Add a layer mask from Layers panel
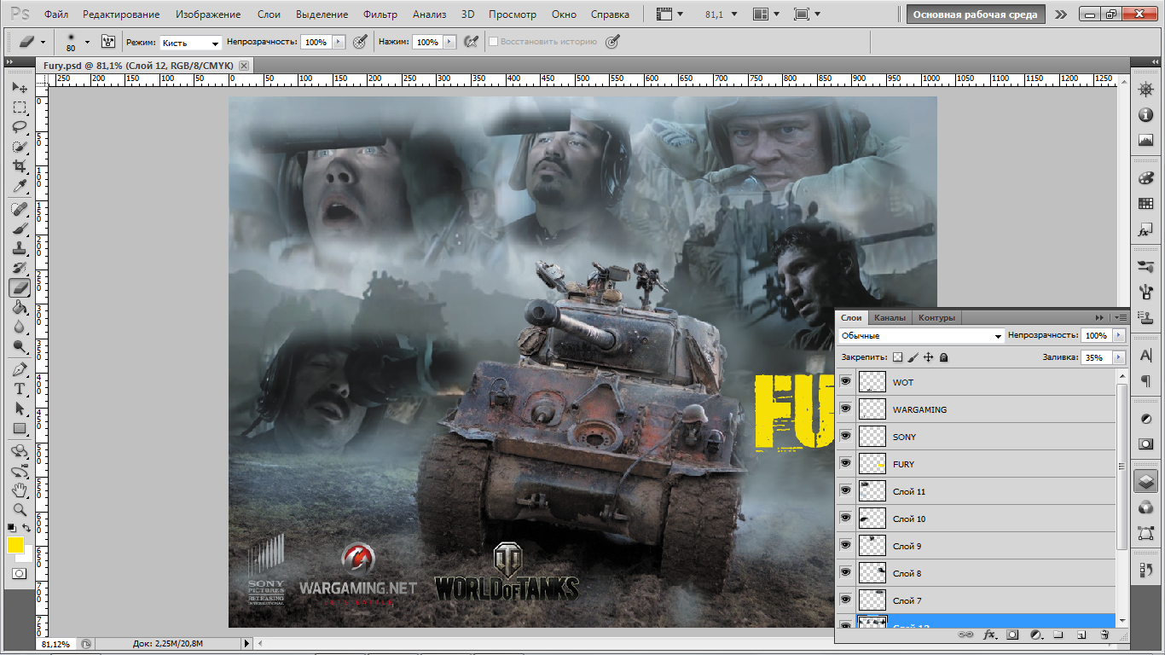 pyautogui.click(x=1012, y=635)
